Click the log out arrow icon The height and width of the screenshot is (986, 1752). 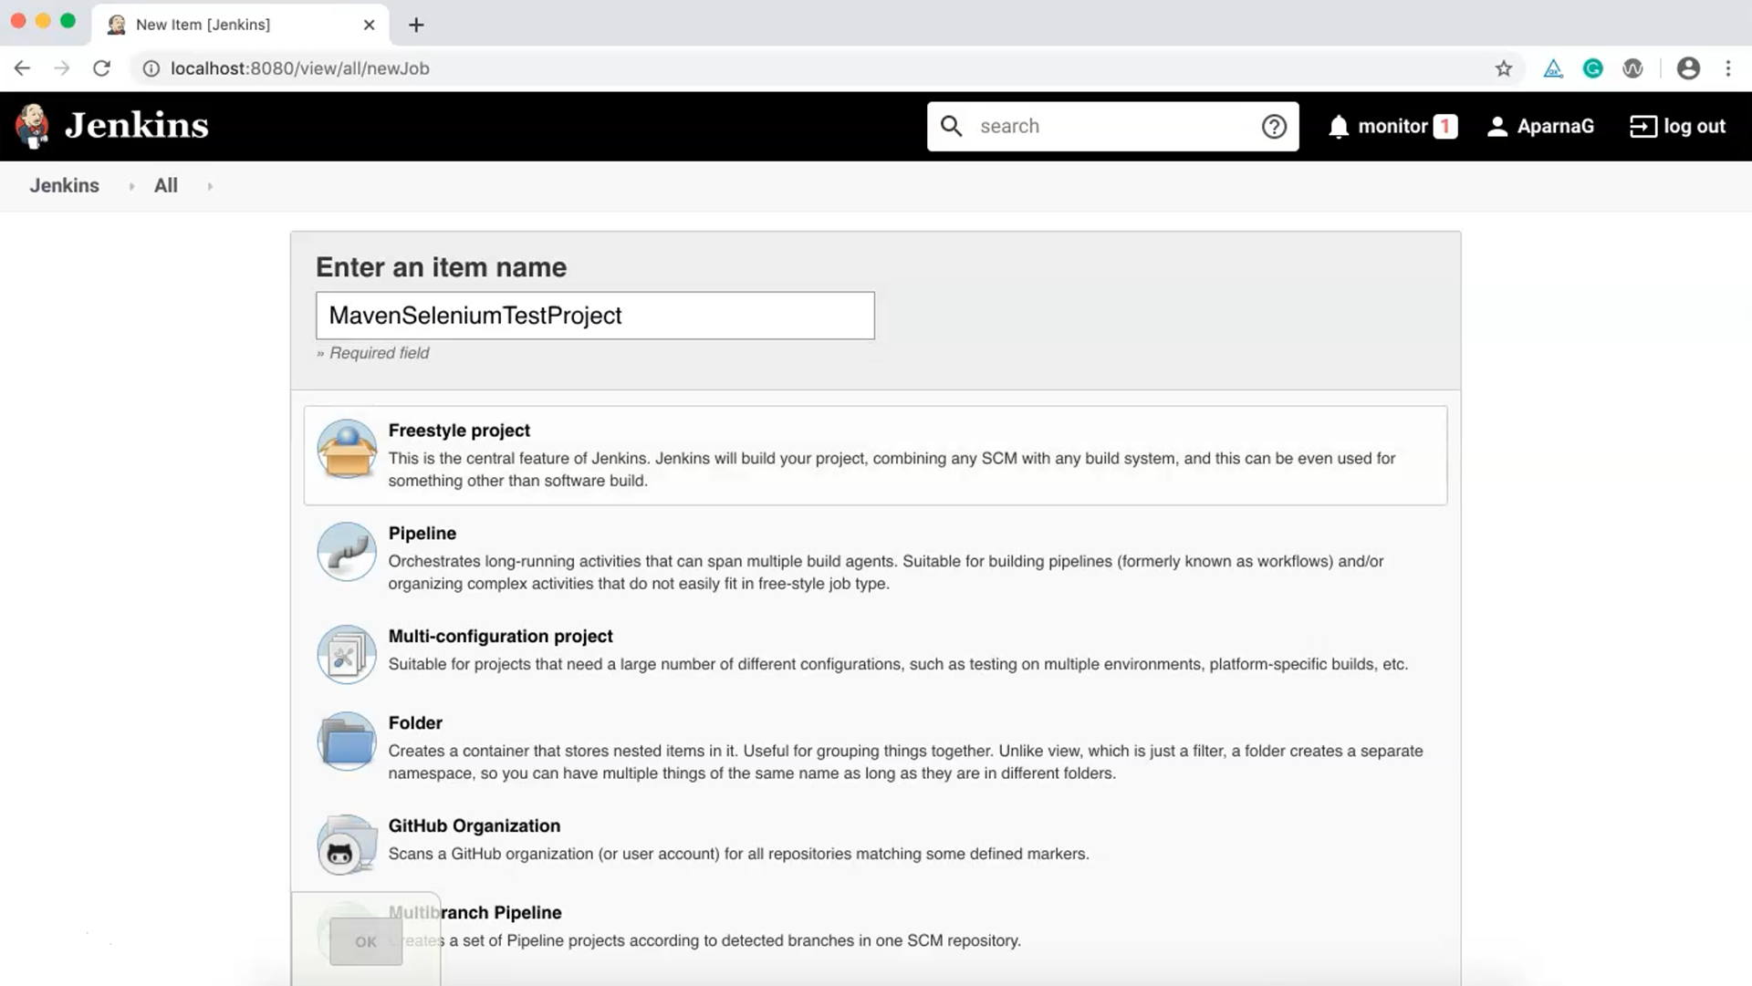[1642, 126]
